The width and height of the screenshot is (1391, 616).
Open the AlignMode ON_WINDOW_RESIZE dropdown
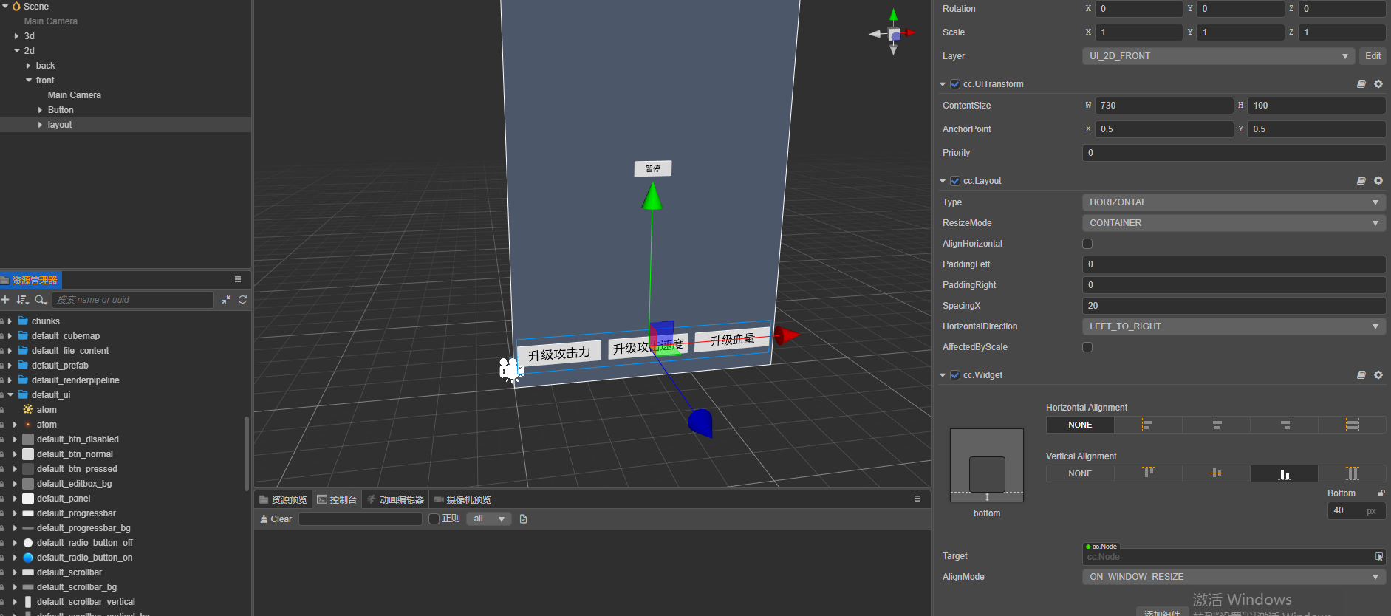click(x=1233, y=577)
